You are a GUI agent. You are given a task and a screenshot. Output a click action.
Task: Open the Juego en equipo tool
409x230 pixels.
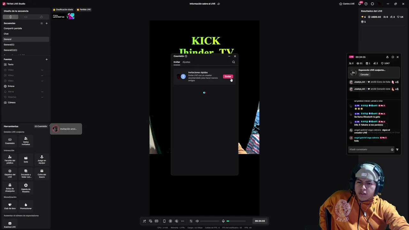42,160
